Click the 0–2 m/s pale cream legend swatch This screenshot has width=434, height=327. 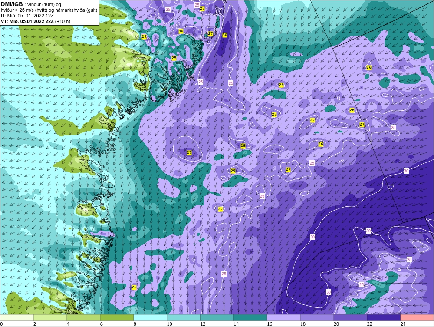click(17, 317)
